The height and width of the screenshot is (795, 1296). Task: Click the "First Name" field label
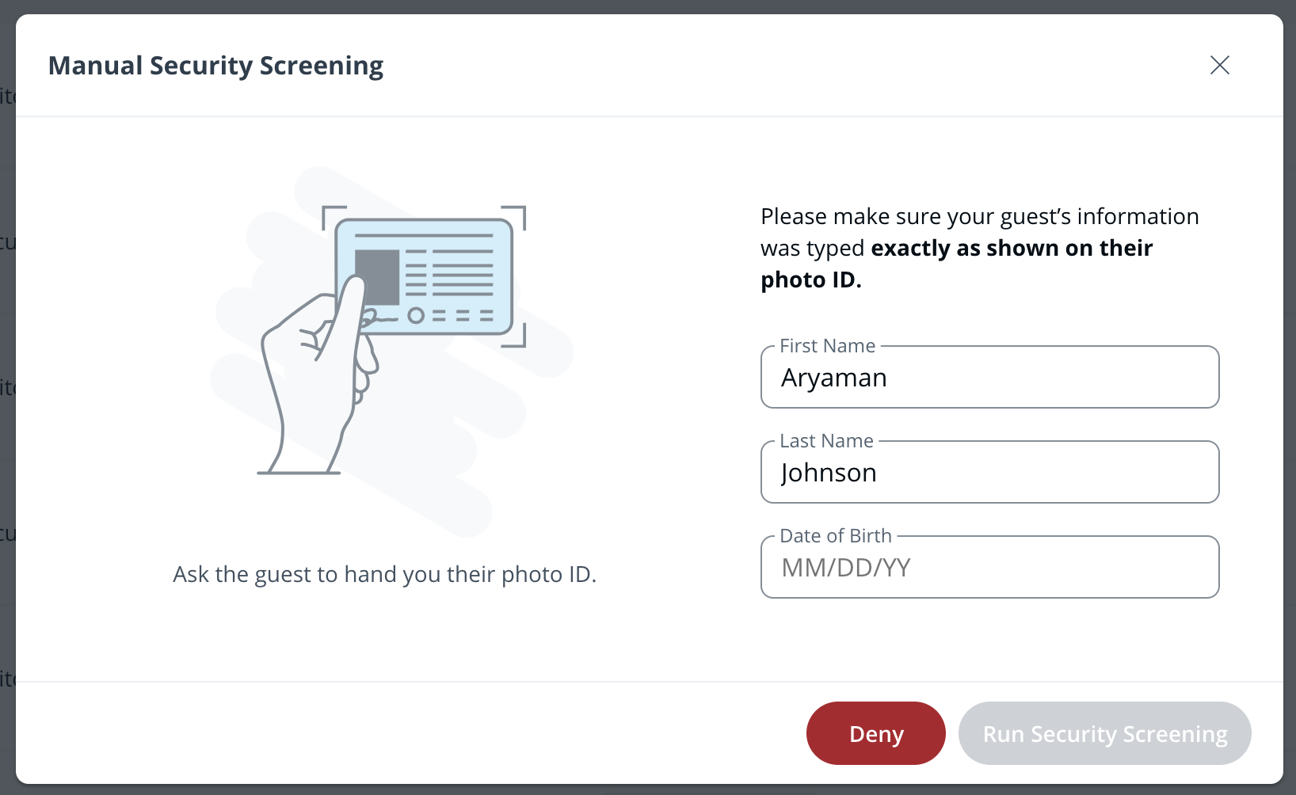[827, 346]
